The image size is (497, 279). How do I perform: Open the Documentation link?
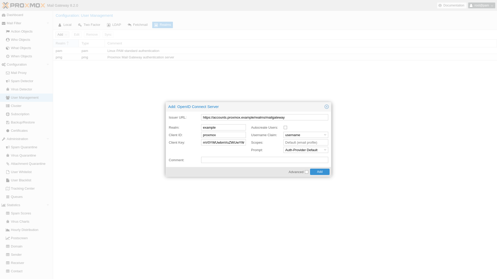point(451,5)
